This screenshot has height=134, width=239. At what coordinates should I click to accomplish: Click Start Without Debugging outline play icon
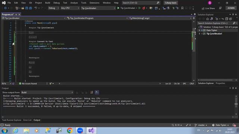coord(139,8)
